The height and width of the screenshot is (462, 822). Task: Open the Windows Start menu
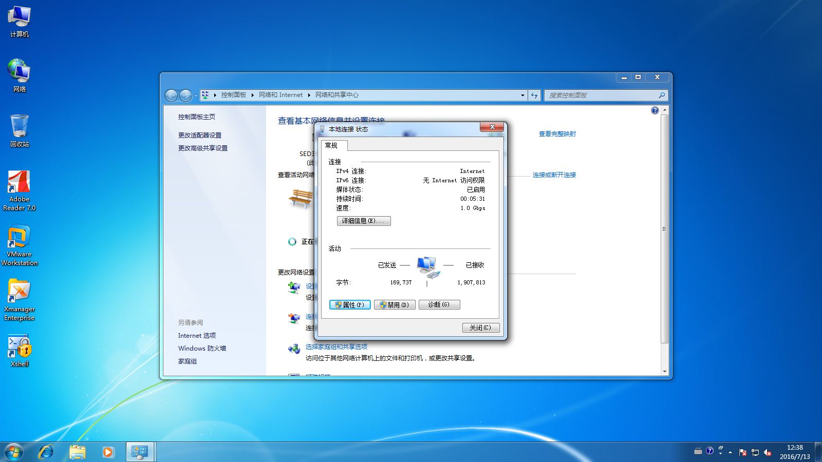pyautogui.click(x=13, y=452)
